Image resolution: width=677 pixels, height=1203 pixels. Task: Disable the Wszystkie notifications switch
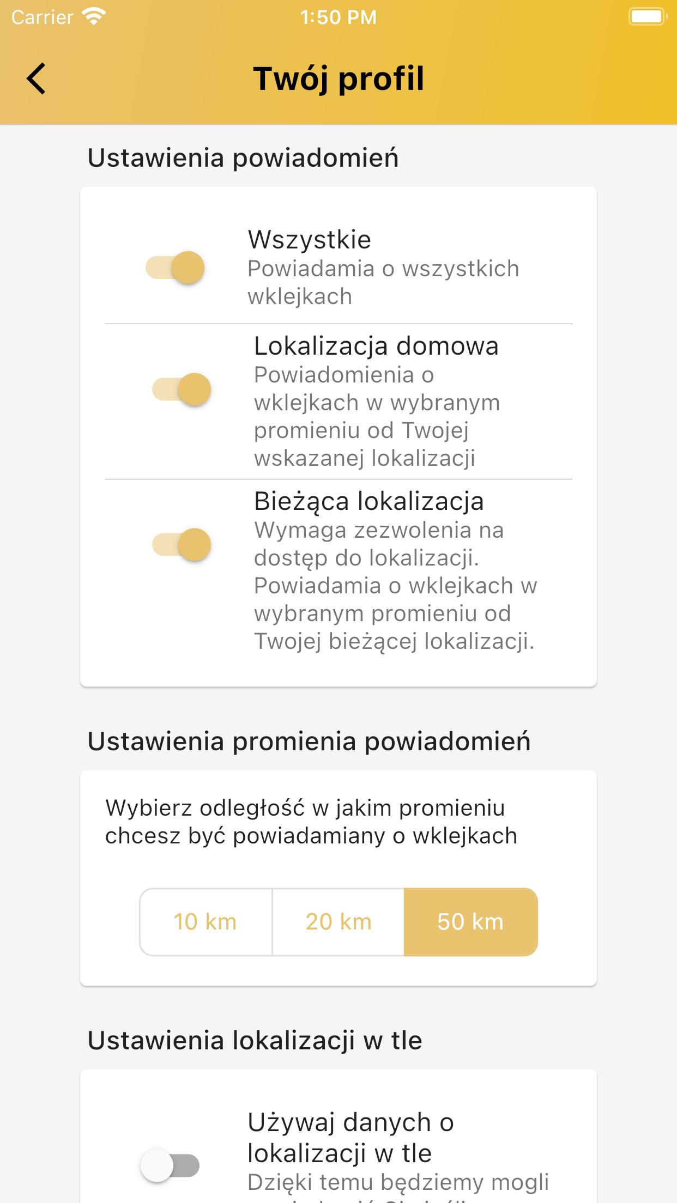click(176, 268)
